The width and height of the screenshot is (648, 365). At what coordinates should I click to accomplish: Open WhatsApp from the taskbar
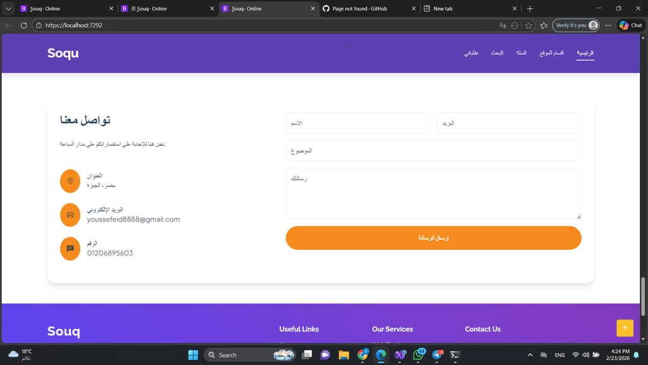(418, 355)
